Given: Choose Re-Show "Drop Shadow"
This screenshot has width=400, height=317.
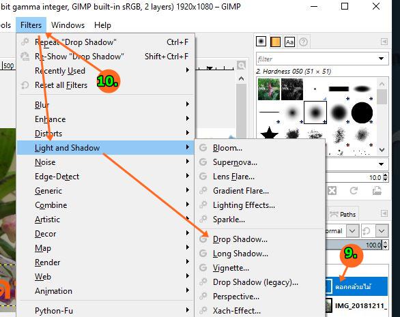Looking at the screenshot, I should 105,57.
